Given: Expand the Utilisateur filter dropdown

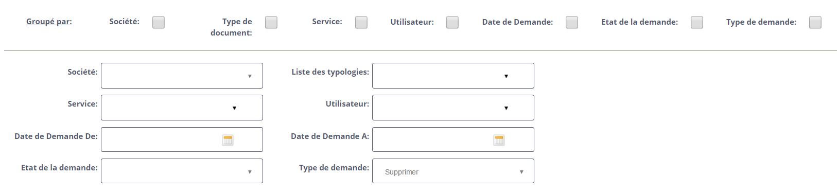Looking at the screenshot, I should tap(453, 108).
